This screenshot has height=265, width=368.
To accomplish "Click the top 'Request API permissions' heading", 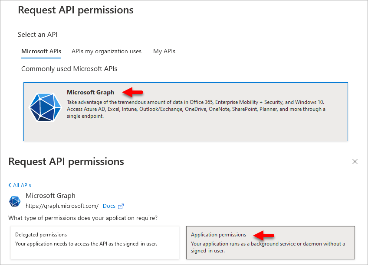I will pyautogui.click(x=76, y=10).
